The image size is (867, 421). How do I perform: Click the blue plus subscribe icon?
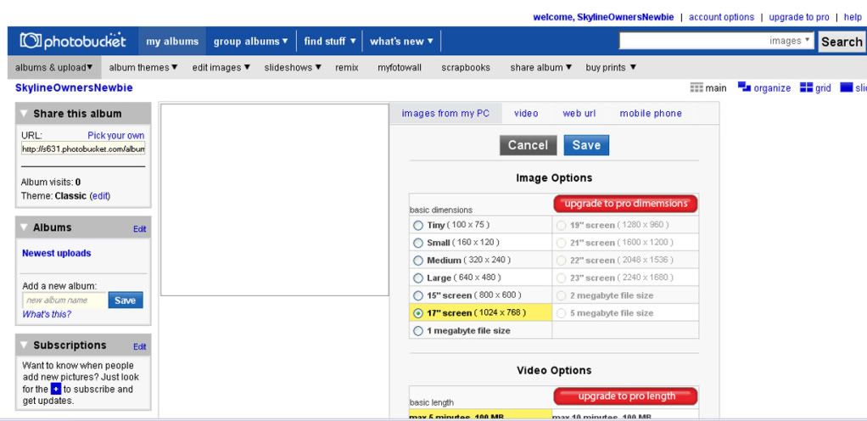tap(56, 389)
